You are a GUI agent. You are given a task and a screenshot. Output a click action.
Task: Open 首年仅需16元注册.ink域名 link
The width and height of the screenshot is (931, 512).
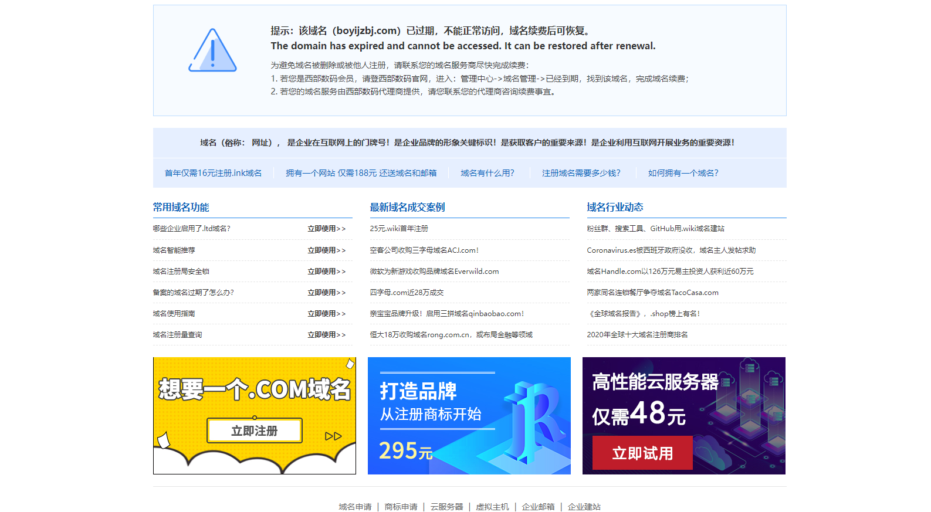pyautogui.click(x=213, y=173)
